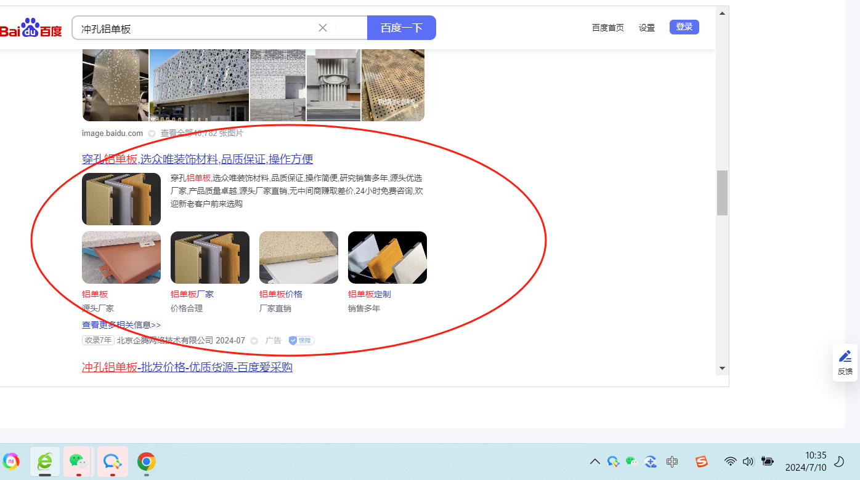Click the volume speaker icon

click(x=748, y=462)
